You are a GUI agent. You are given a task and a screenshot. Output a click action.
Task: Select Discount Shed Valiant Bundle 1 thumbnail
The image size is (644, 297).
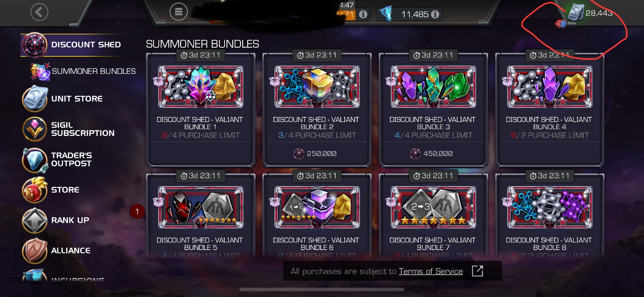201,87
